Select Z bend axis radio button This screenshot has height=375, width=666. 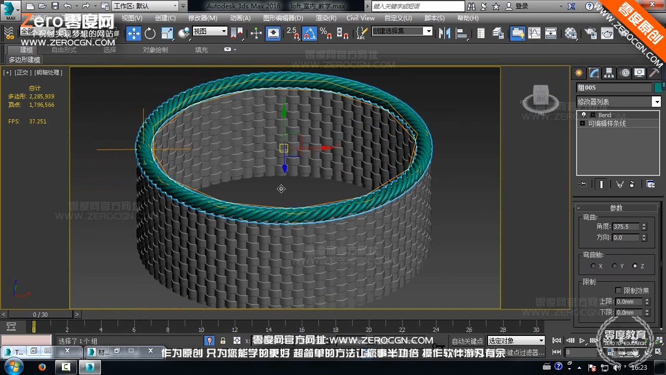click(x=635, y=266)
